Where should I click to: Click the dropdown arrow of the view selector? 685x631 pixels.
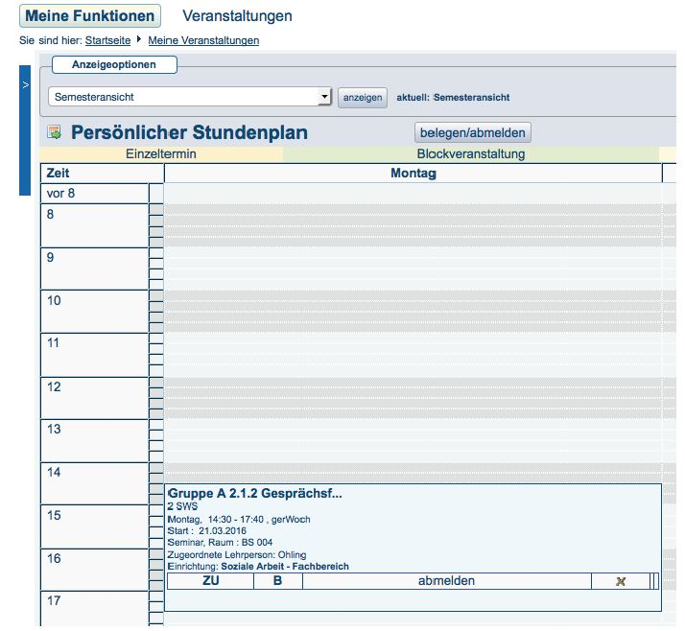[324, 97]
